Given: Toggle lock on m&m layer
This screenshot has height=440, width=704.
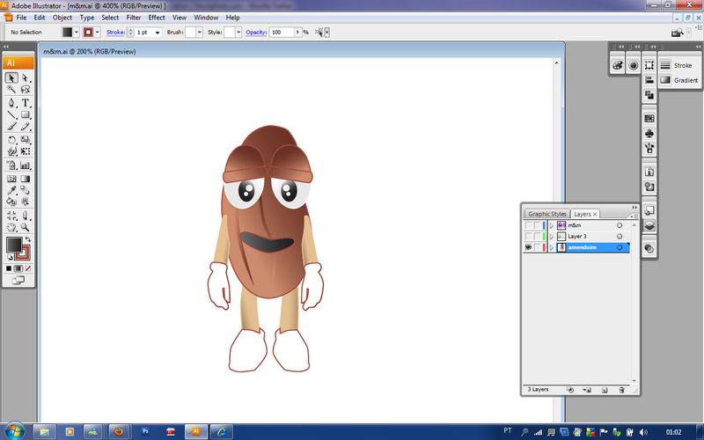Looking at the screenshot, I should click(x=538, y=225).
